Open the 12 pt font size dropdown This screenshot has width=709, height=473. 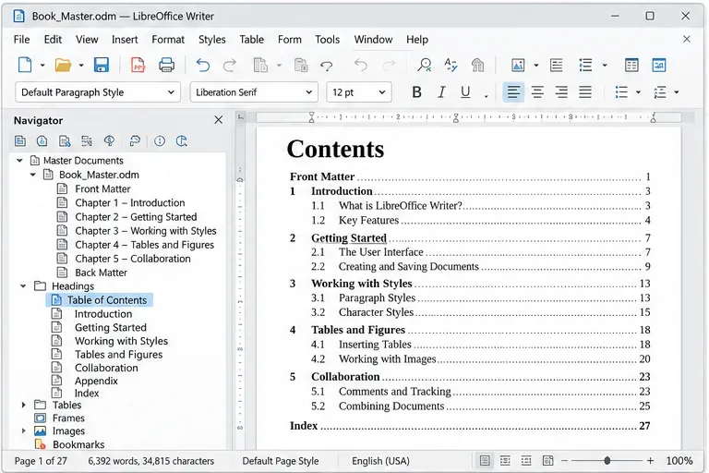point(382,92)
